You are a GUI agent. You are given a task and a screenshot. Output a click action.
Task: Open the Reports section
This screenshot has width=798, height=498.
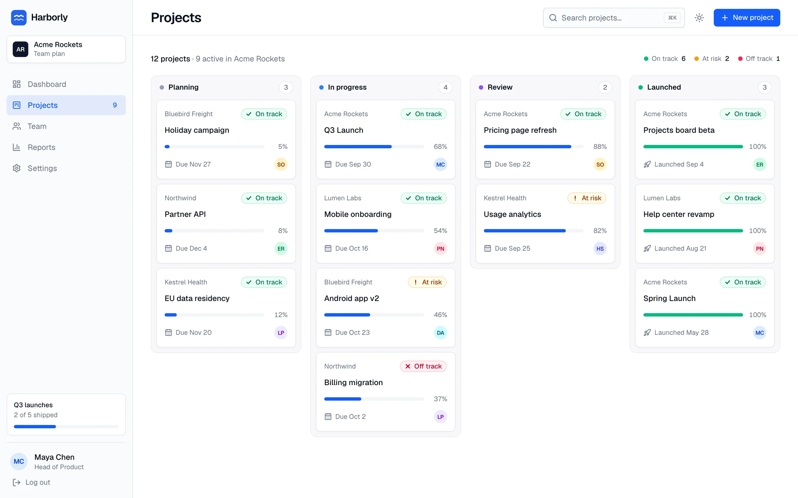click(x=66, y=147)
